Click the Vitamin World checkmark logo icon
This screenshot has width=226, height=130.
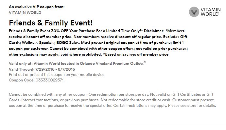click(x=194, y=12)
